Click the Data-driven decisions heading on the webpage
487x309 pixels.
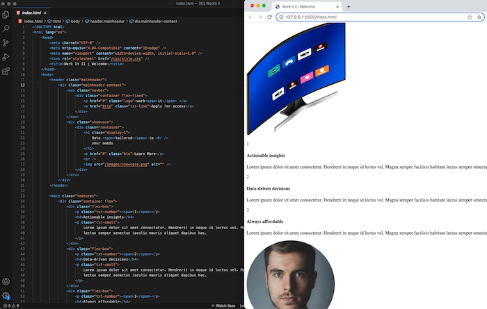pyautogui.click(x=269, y=188)
